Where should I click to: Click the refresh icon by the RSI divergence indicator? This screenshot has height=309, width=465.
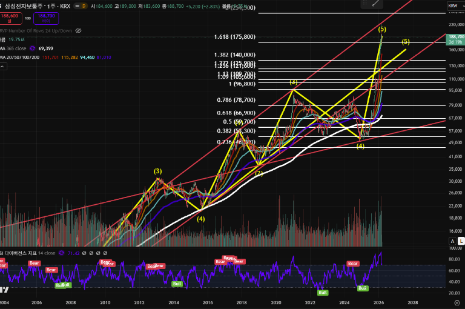click(61, 253)
